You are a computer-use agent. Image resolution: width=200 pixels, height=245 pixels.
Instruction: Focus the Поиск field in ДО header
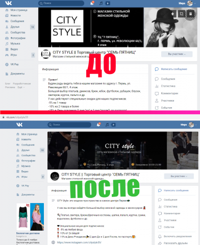coord(61,3)
